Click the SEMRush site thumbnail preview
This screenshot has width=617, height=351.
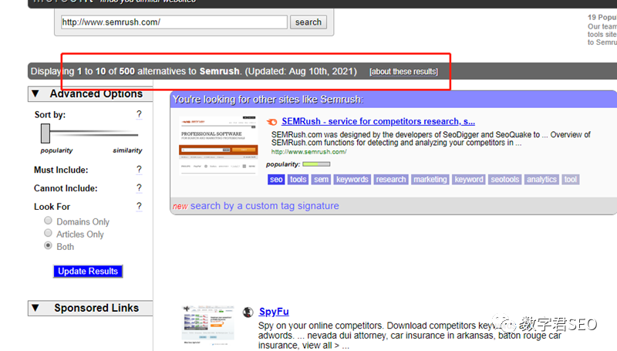coord(218,145)
